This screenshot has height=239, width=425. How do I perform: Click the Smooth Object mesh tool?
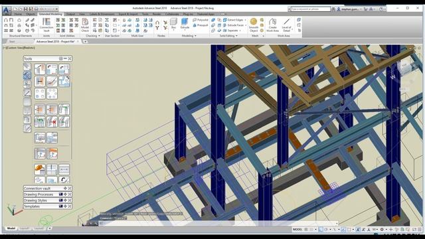[254, 25]
